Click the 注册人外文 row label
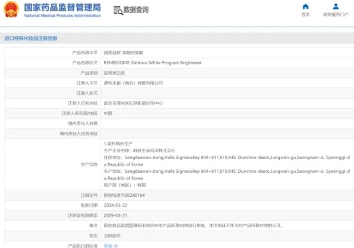The image size is (354, 248). point(87,93)
